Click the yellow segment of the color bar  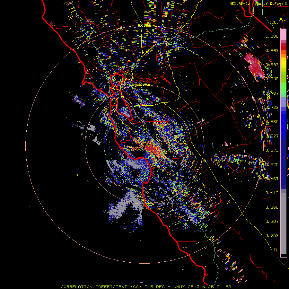(x=284, y=63)
